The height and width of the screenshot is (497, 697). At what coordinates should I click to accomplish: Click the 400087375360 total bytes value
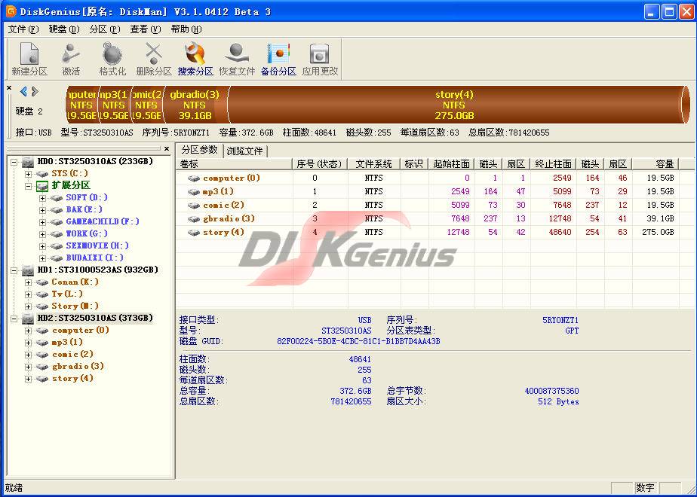(x=551, y=391)
